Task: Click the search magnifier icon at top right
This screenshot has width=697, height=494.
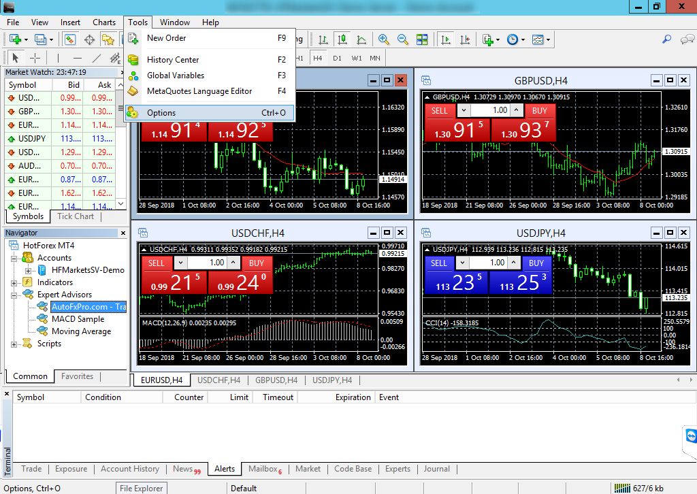Action: [x=668, y=39]
